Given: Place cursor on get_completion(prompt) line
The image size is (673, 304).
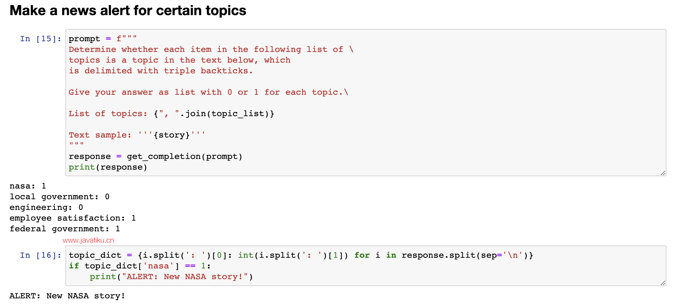Looking at the screenshot, I should (x=156, y=156).
